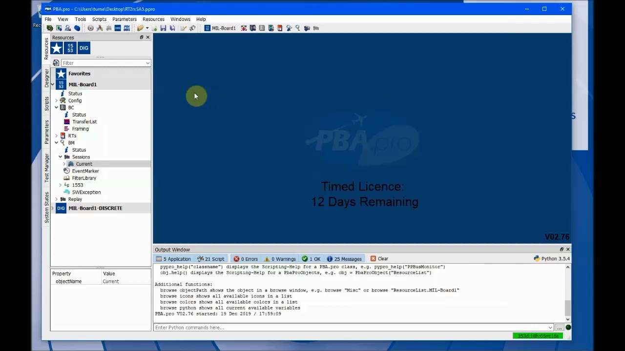The height and width of the screenshot is (351, 625).
Task: Click the icon left of the Filter field
Action: (x=56, y=63)
